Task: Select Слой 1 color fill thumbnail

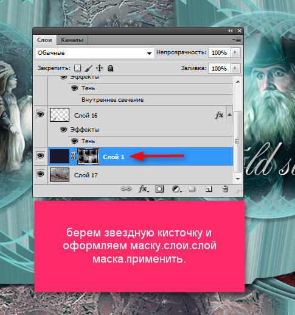Action: [x=60, y=156]
